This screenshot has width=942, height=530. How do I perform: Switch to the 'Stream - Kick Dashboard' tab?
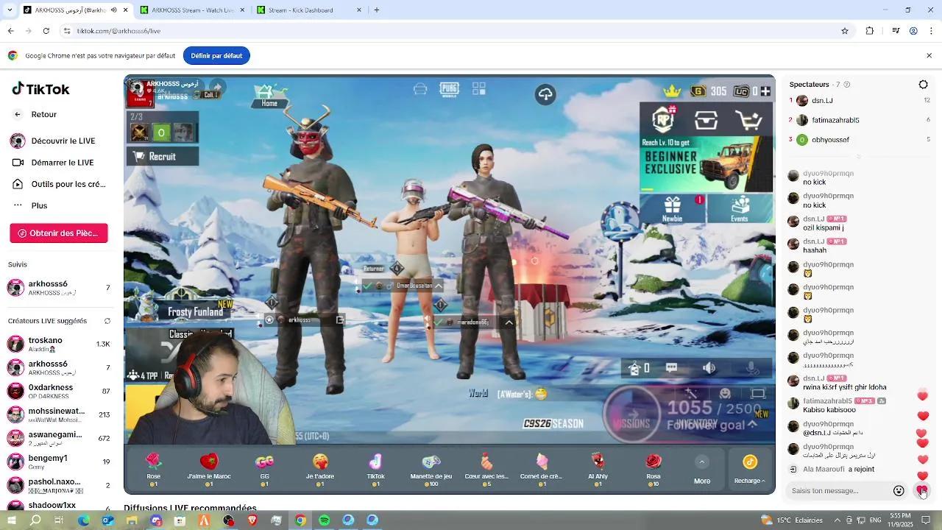(x=302, y=10)
